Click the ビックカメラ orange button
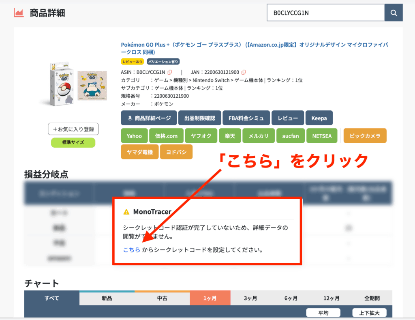Viewport: 415px width, 320px height. (365, 135)
